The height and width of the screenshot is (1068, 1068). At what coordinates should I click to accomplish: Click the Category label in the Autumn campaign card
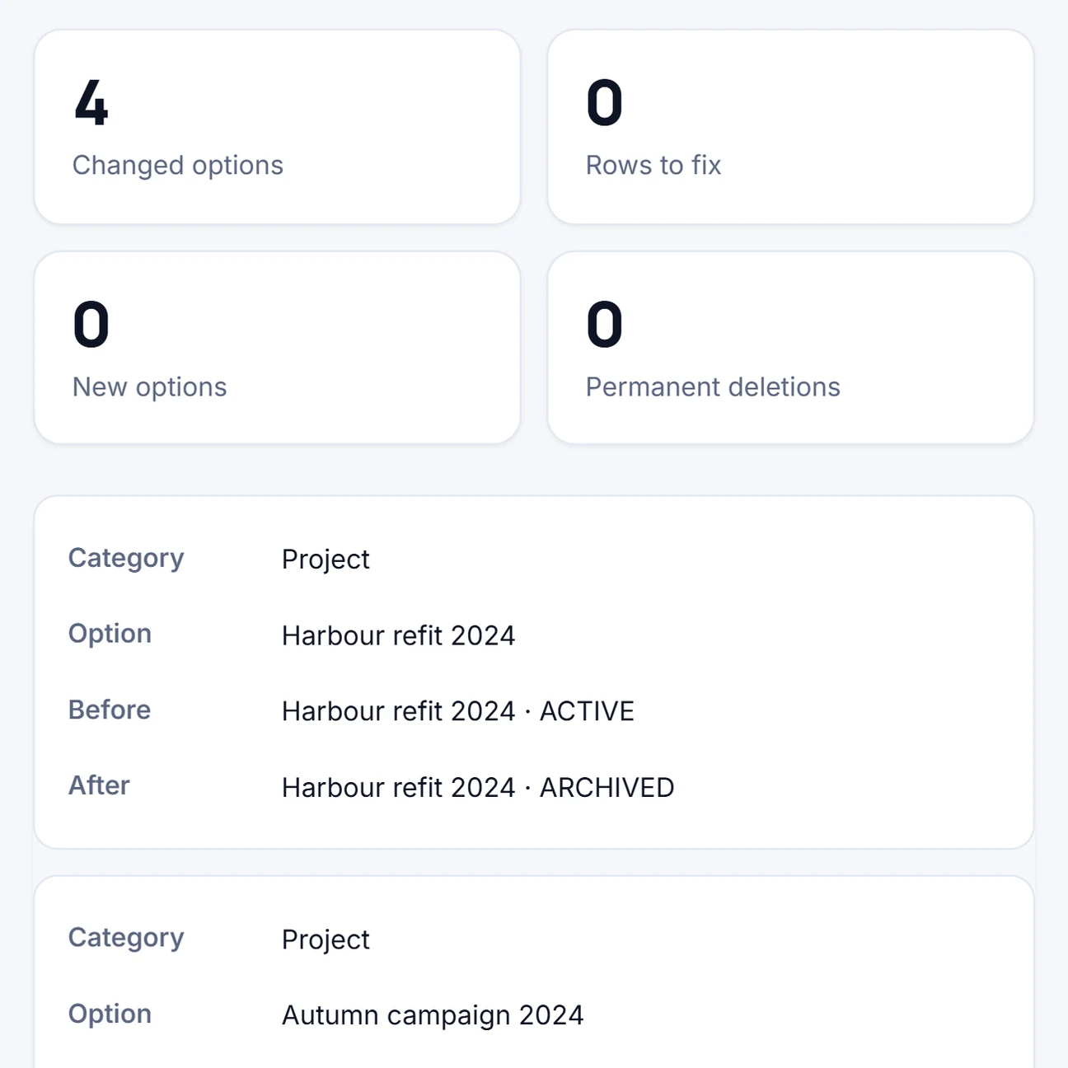coord(126,939)
